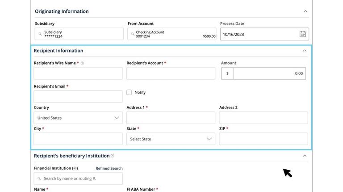343x192 pixels.
Task: Collapse the Recipient Information section chevron
Action: tap(304, 51)
